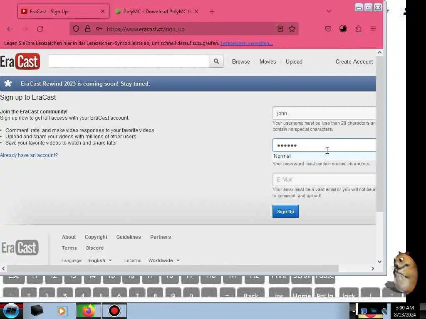This screenshot has width=426, height=319.
Task: Click the dark circular extension icon in toolbar
Action: pyautogui.click(x=343, y=29)
